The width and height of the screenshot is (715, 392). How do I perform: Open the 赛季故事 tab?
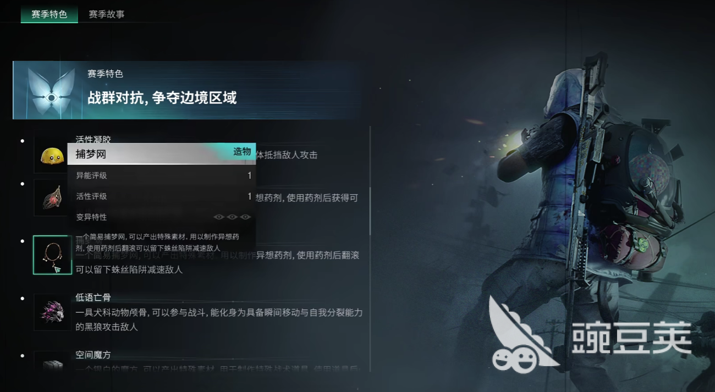(107, 14)
